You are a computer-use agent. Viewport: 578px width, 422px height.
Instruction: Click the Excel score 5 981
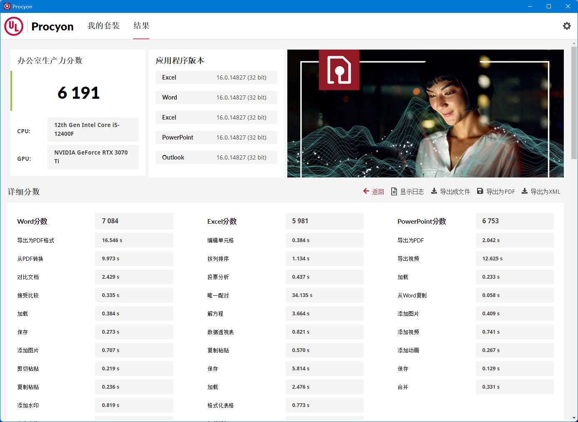(324, 221)
